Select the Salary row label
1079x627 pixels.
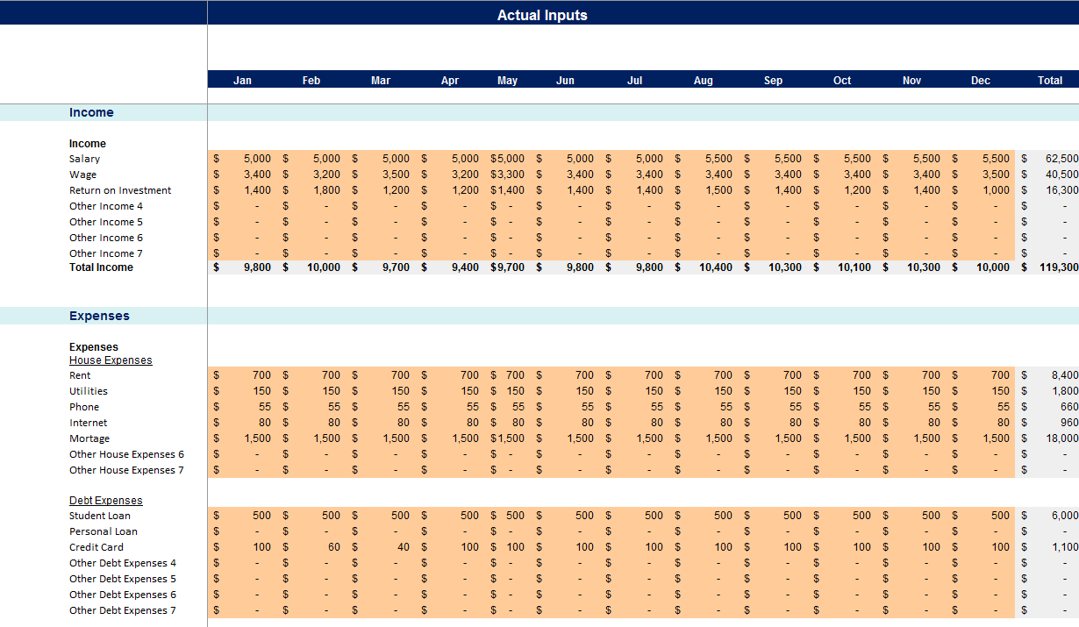tap(84, 159)
